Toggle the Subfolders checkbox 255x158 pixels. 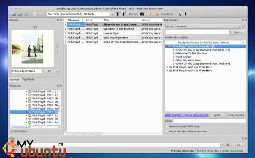pos(12,131)
